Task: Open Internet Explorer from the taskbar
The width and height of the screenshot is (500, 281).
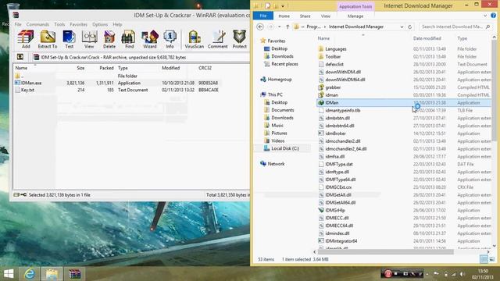Action: point(30,274)
